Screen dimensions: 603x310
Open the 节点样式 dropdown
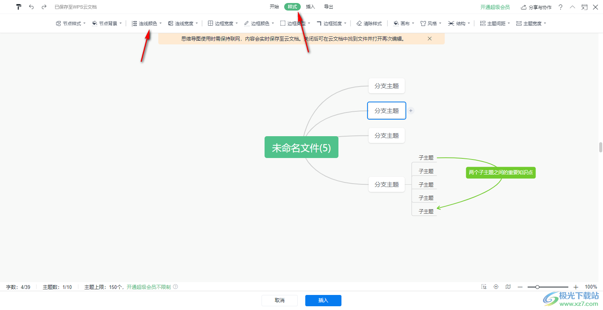71,23
